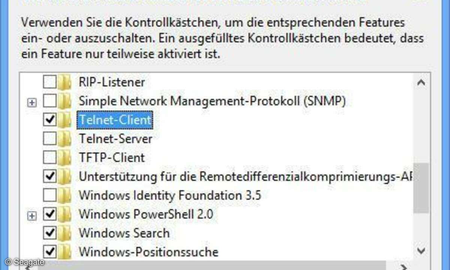This screenshot has width=450, height=270.
Task: Select the Windows Search folder icon
Action: point(64,233)
